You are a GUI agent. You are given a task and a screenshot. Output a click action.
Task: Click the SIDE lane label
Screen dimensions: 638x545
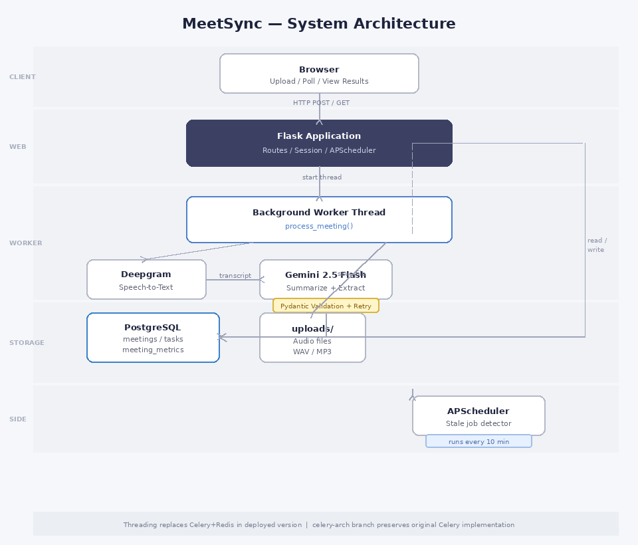pos(17,419)
